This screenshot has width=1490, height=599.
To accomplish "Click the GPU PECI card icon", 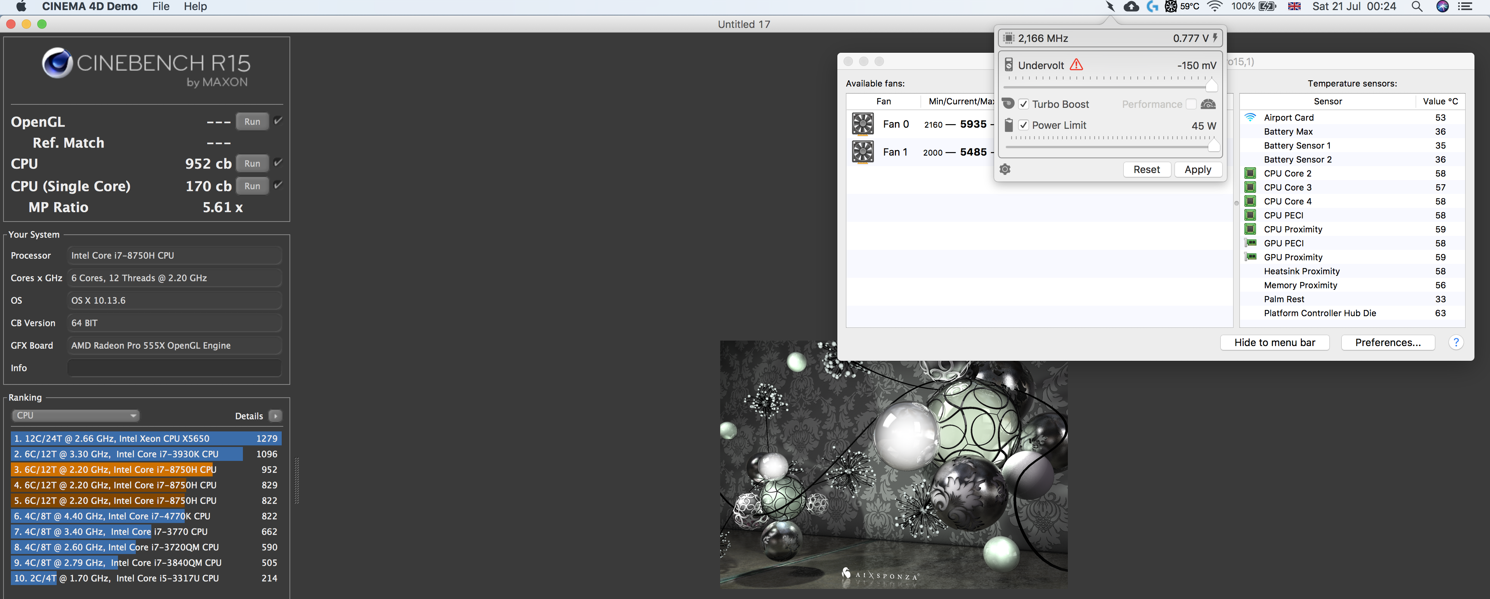I will pyautogui.click(x=1251, y=243).
